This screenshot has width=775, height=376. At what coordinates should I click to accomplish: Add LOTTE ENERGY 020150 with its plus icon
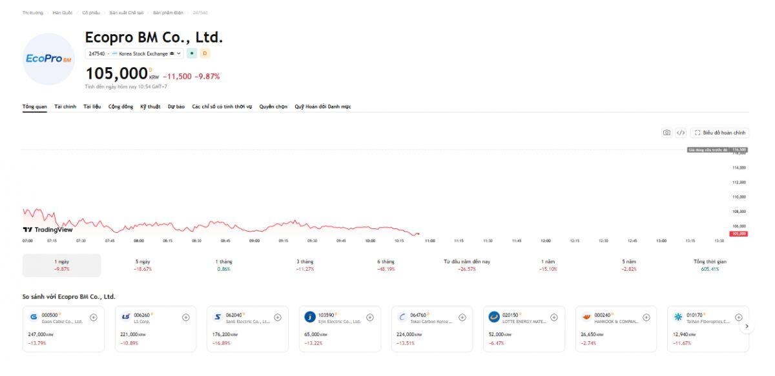554,317
